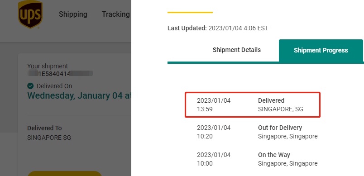This screenshot has width=364, height=176.
Task: Open the Tracking menu
Action: (115, 14)
